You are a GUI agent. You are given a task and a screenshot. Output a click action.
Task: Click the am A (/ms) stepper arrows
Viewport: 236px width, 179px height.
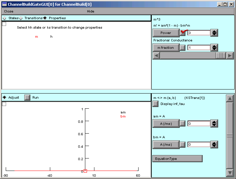tap(214, 124)
